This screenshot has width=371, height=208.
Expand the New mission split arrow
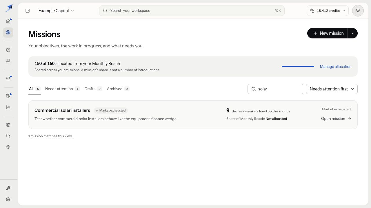(352, 33)
